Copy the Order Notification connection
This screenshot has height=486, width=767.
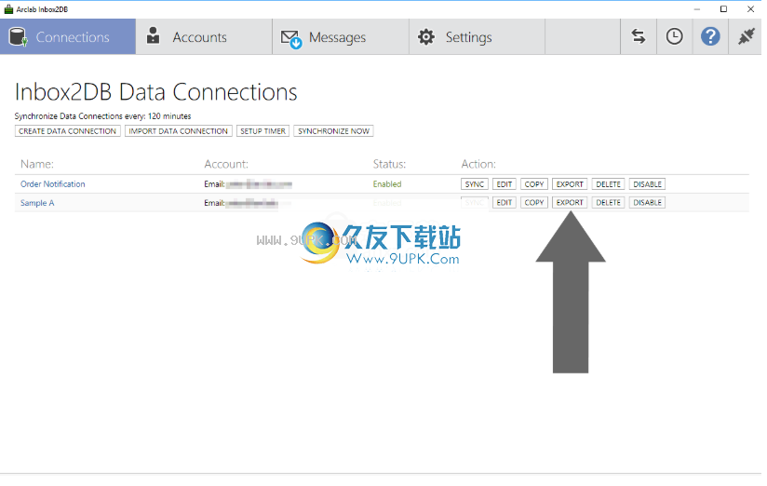coord(534,184)
